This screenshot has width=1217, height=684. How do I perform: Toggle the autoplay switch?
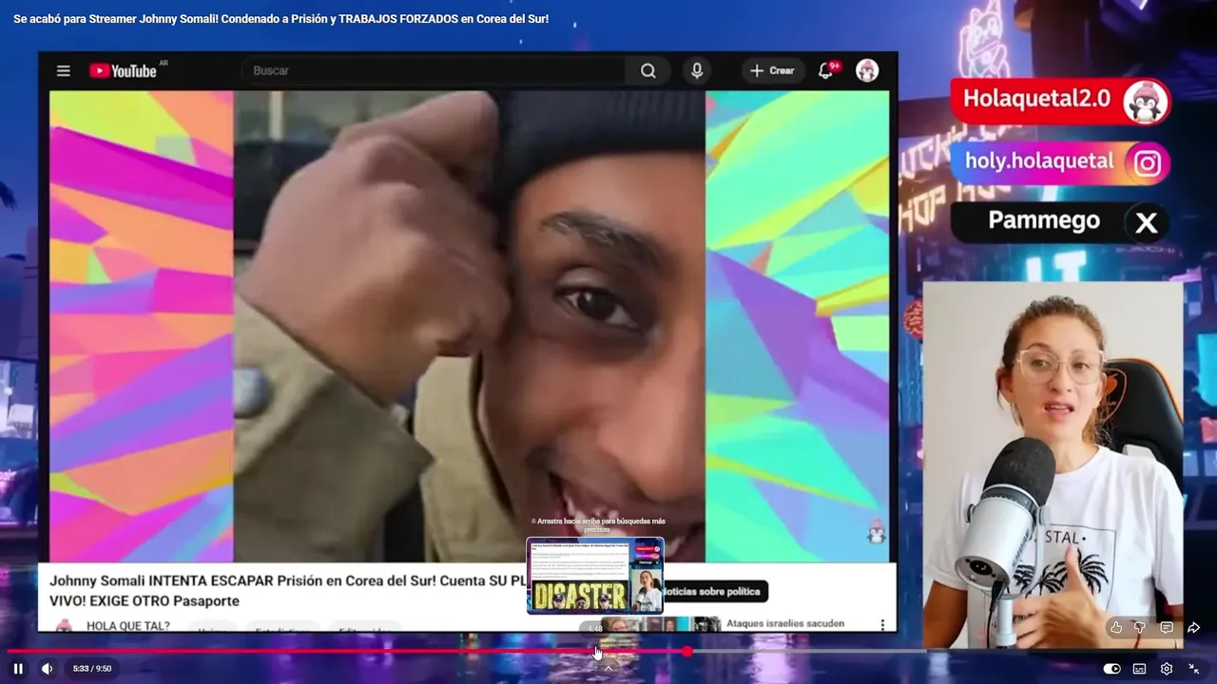[x=1111, y=669]
